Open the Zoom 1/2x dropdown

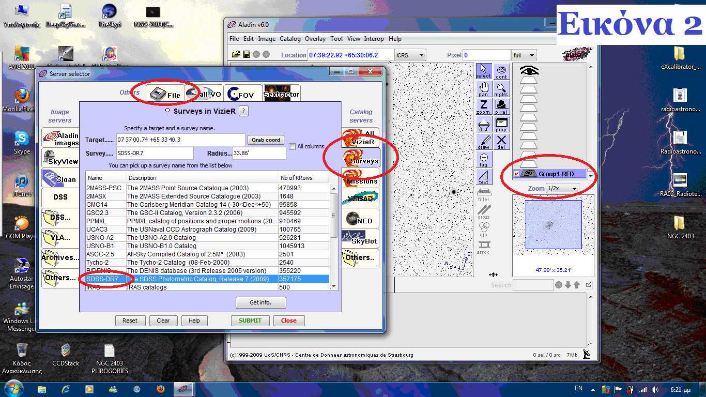coord(562,189)
